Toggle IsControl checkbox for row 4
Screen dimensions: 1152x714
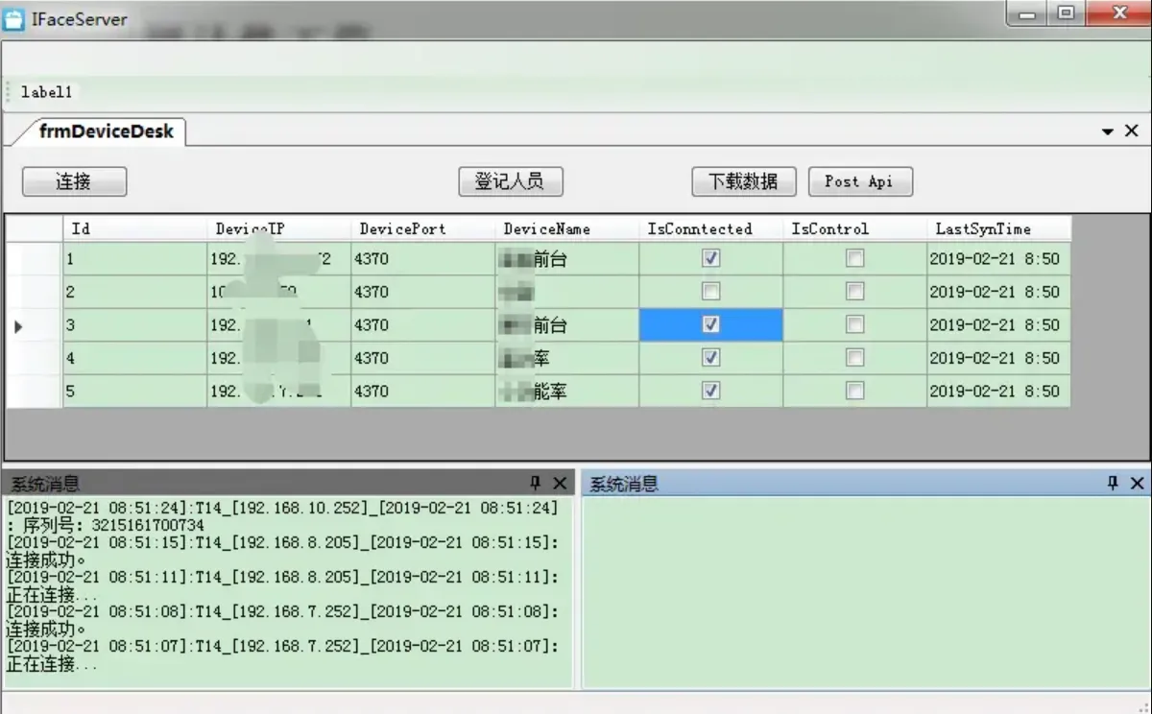[x=854, y=357]
